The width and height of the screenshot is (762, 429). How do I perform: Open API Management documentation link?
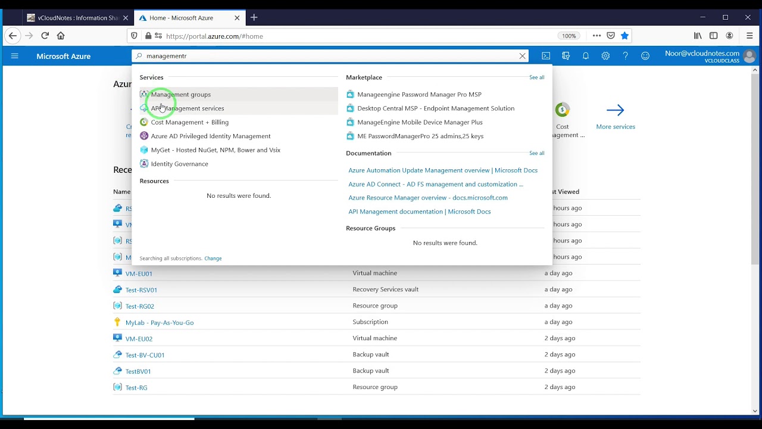[x=420, y=212]
